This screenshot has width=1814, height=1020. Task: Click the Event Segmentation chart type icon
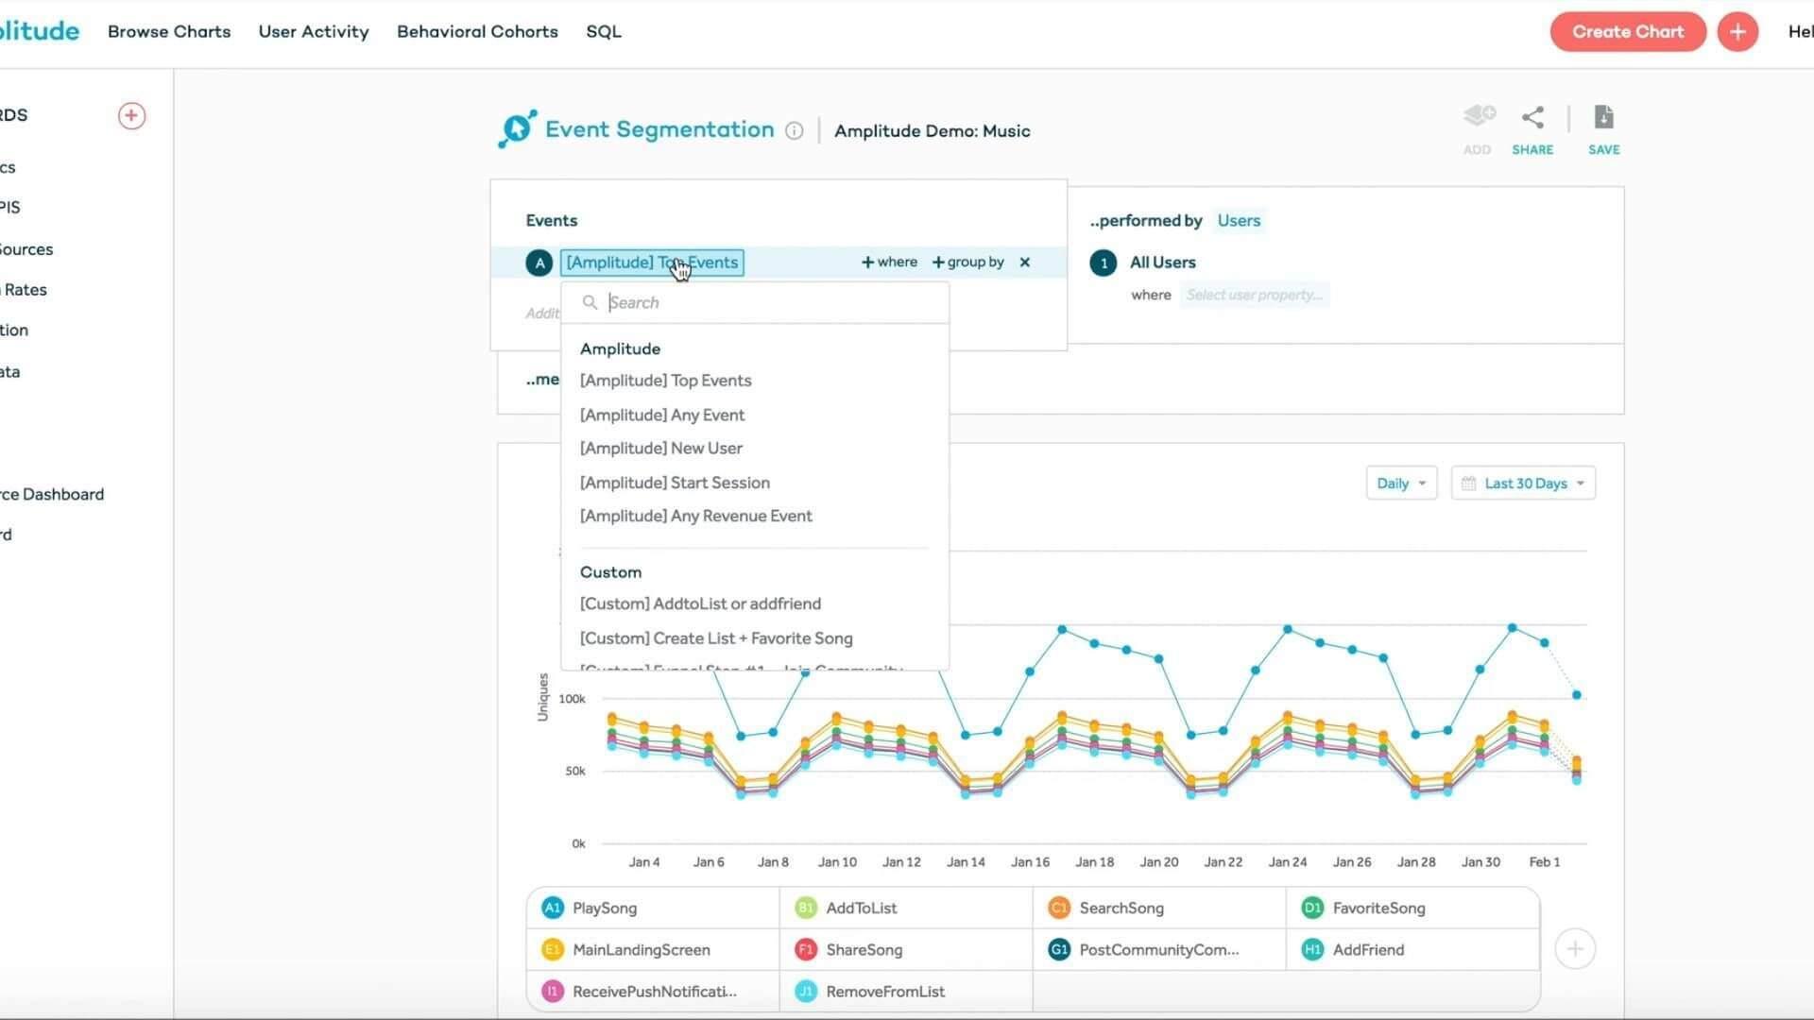point(518,129)
